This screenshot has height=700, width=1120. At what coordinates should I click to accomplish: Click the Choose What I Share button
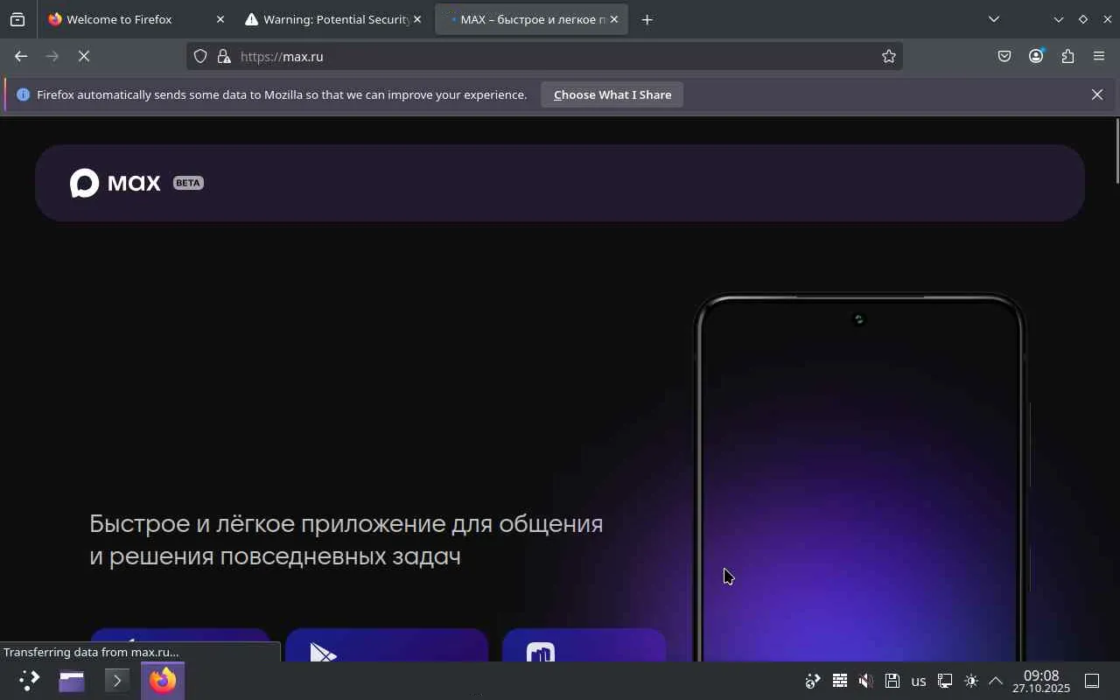coord(612,94)
